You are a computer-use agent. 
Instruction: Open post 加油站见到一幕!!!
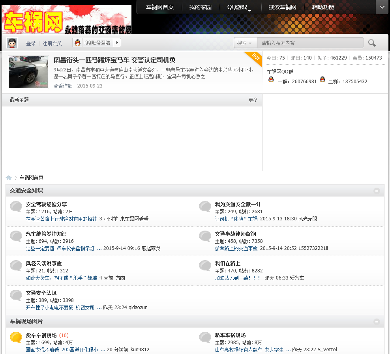[x=238, y=278]
